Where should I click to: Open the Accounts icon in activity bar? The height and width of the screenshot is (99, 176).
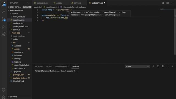(x=4, y=90)
